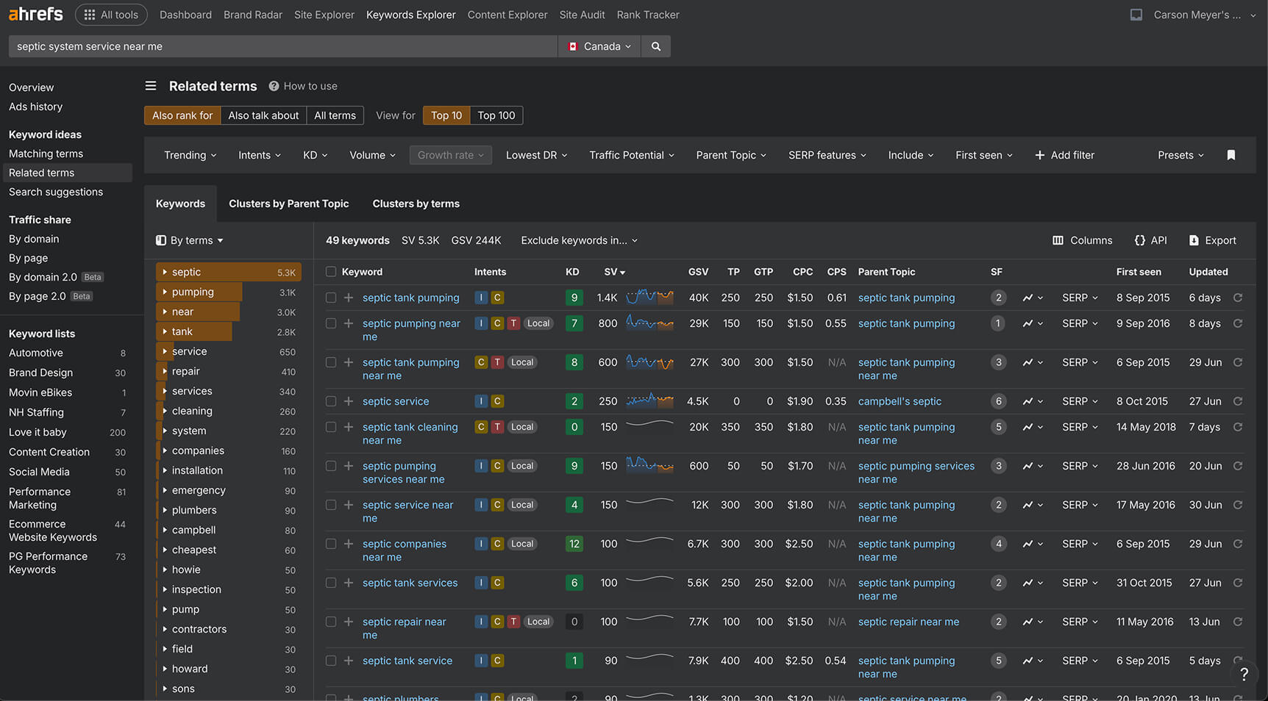This screenshot has height=701, width=1268.
Task: Check the septic tank cleaning near me row
Action: click(331, 427)
